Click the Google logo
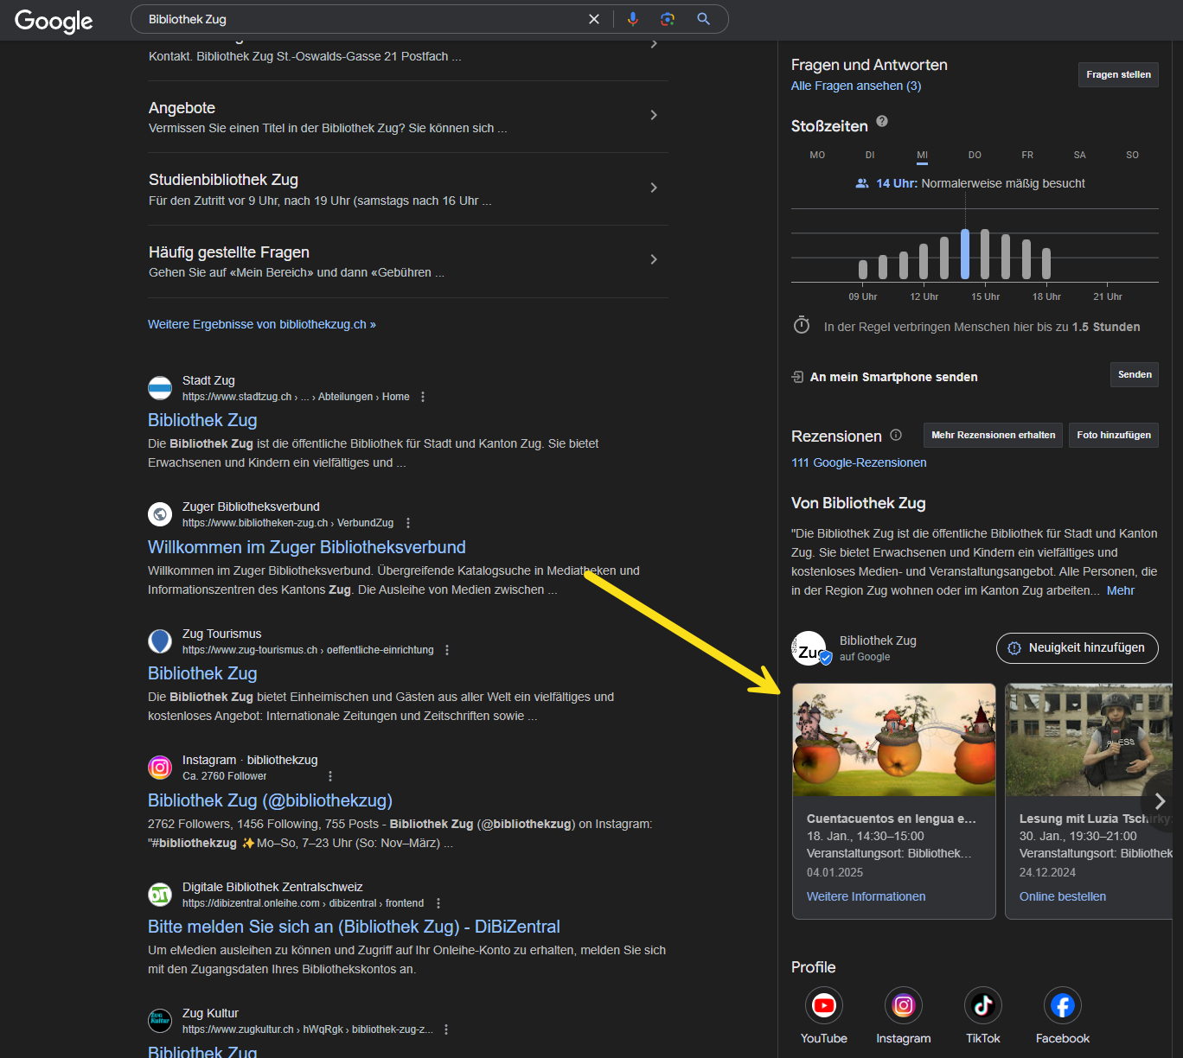The height and width of the screenshot is (1058, 1183). coord(54,21)
